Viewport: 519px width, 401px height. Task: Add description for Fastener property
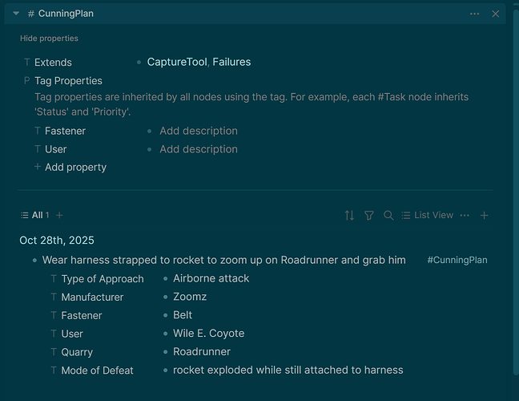click(198, 131)
